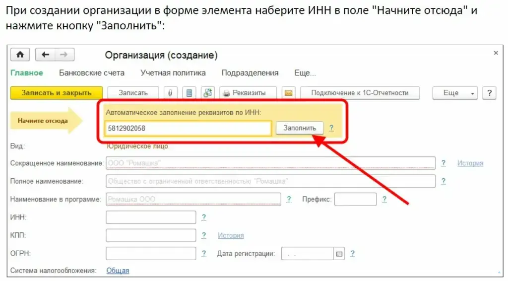Show hint for Сокращенное наименование field
This screenshot has width=508, height=281.
(x=443, y=163)
